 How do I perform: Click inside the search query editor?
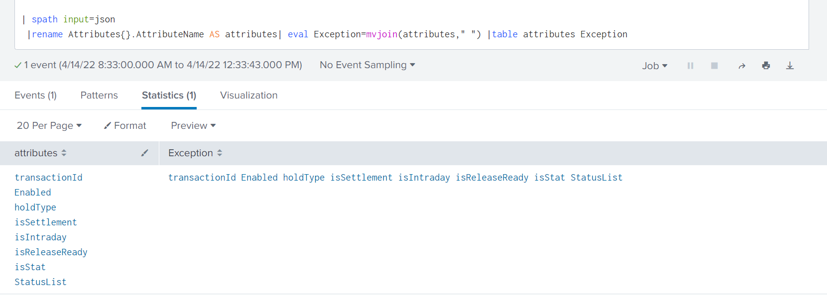(x=398, y=27)
